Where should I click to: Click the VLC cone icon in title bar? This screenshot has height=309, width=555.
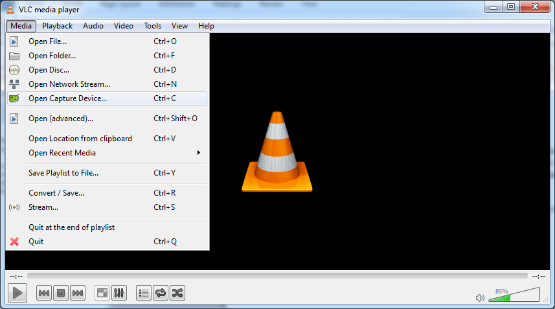[10, 10]
